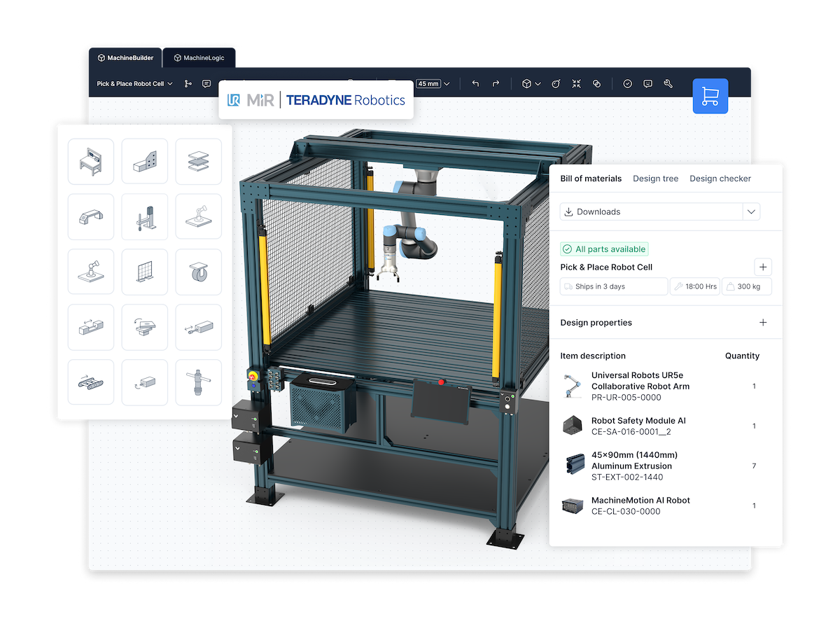Click the redo arrow in toolbar
The height and width of the screenshot is (628, 840).
pos(496,84)
